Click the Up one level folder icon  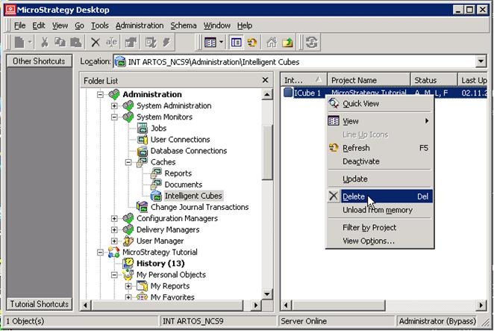[287, 43]
